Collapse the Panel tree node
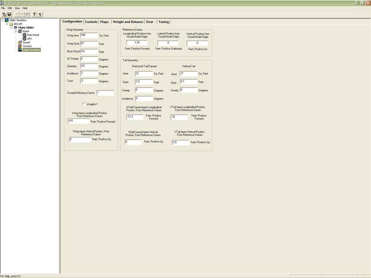 16,31
